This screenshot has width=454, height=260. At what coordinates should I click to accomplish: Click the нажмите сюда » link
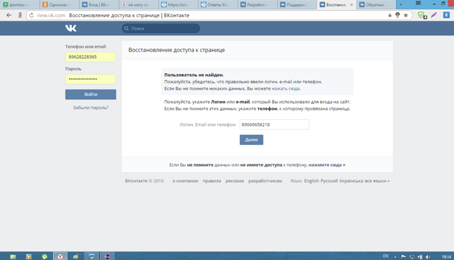(x=327, y=165)
